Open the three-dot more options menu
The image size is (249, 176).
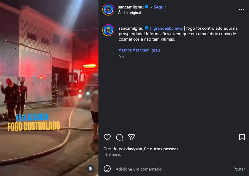click(241, 9)
